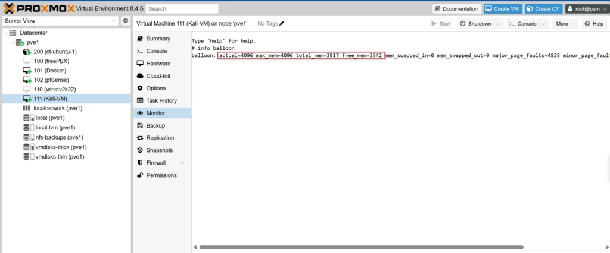This screenshot has width=610, height=253.
Task: Open the Console button
Action: 523,24
